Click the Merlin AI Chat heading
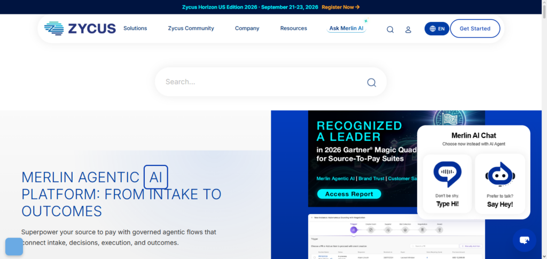Screen dimensions: 547x259 [x=473, y=136]
